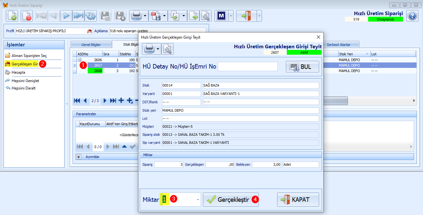The height and width of the screenshot is (215, 423).
Task: Click the blue help question mark icon
Action: pos(412,16)
